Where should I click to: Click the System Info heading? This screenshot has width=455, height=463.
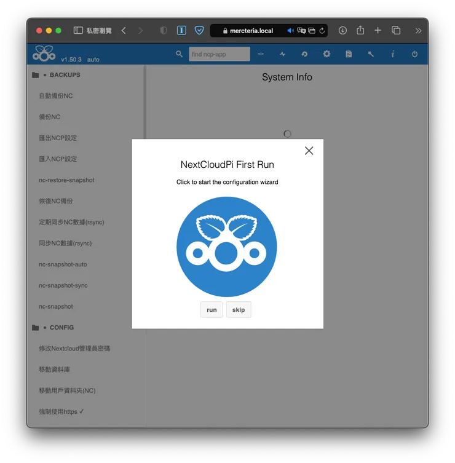[287, 77]
